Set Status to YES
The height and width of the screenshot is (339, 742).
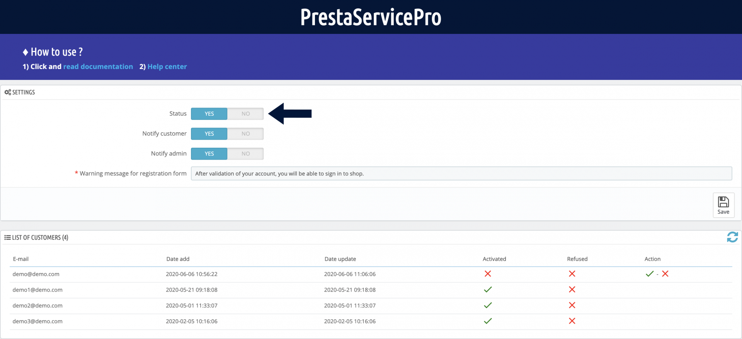(209, 114)
